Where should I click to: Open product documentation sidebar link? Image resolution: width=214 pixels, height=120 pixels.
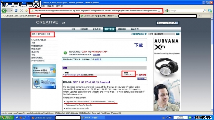pos(35,52)
